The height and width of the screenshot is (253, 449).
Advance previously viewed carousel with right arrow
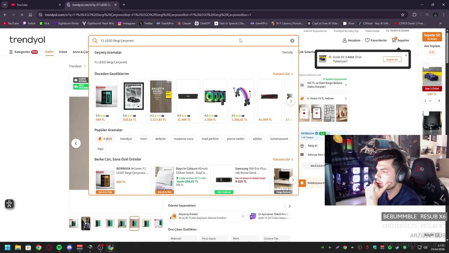(x=290, y=101)
